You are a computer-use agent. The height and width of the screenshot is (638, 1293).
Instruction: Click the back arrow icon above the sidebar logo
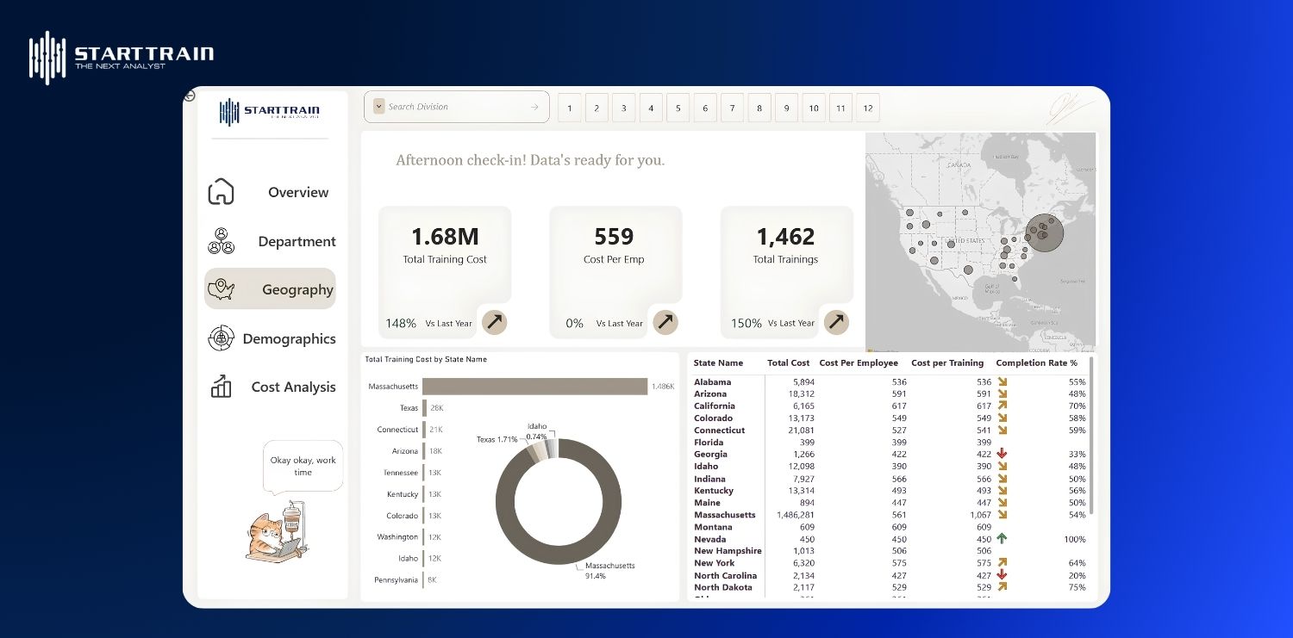(190, 96)
